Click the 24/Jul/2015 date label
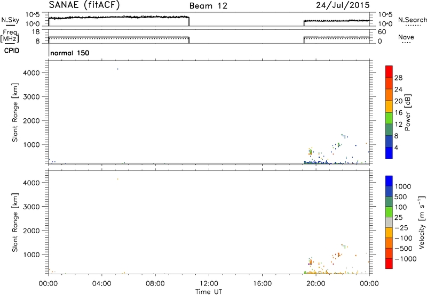The image size is (427, 295). click(343, 5)
